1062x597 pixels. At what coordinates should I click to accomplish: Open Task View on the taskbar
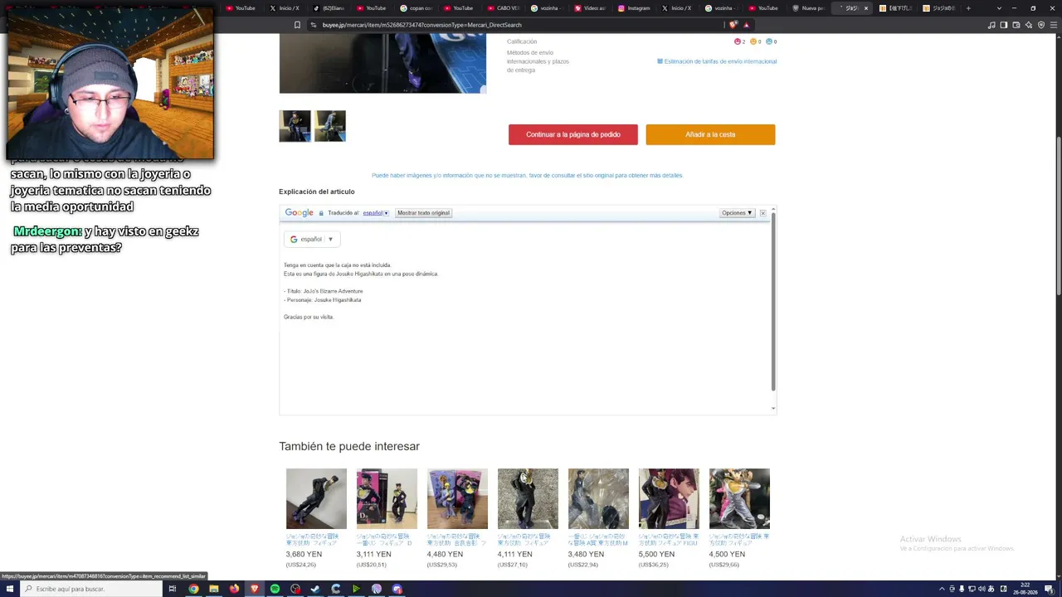tap(173, 589)
